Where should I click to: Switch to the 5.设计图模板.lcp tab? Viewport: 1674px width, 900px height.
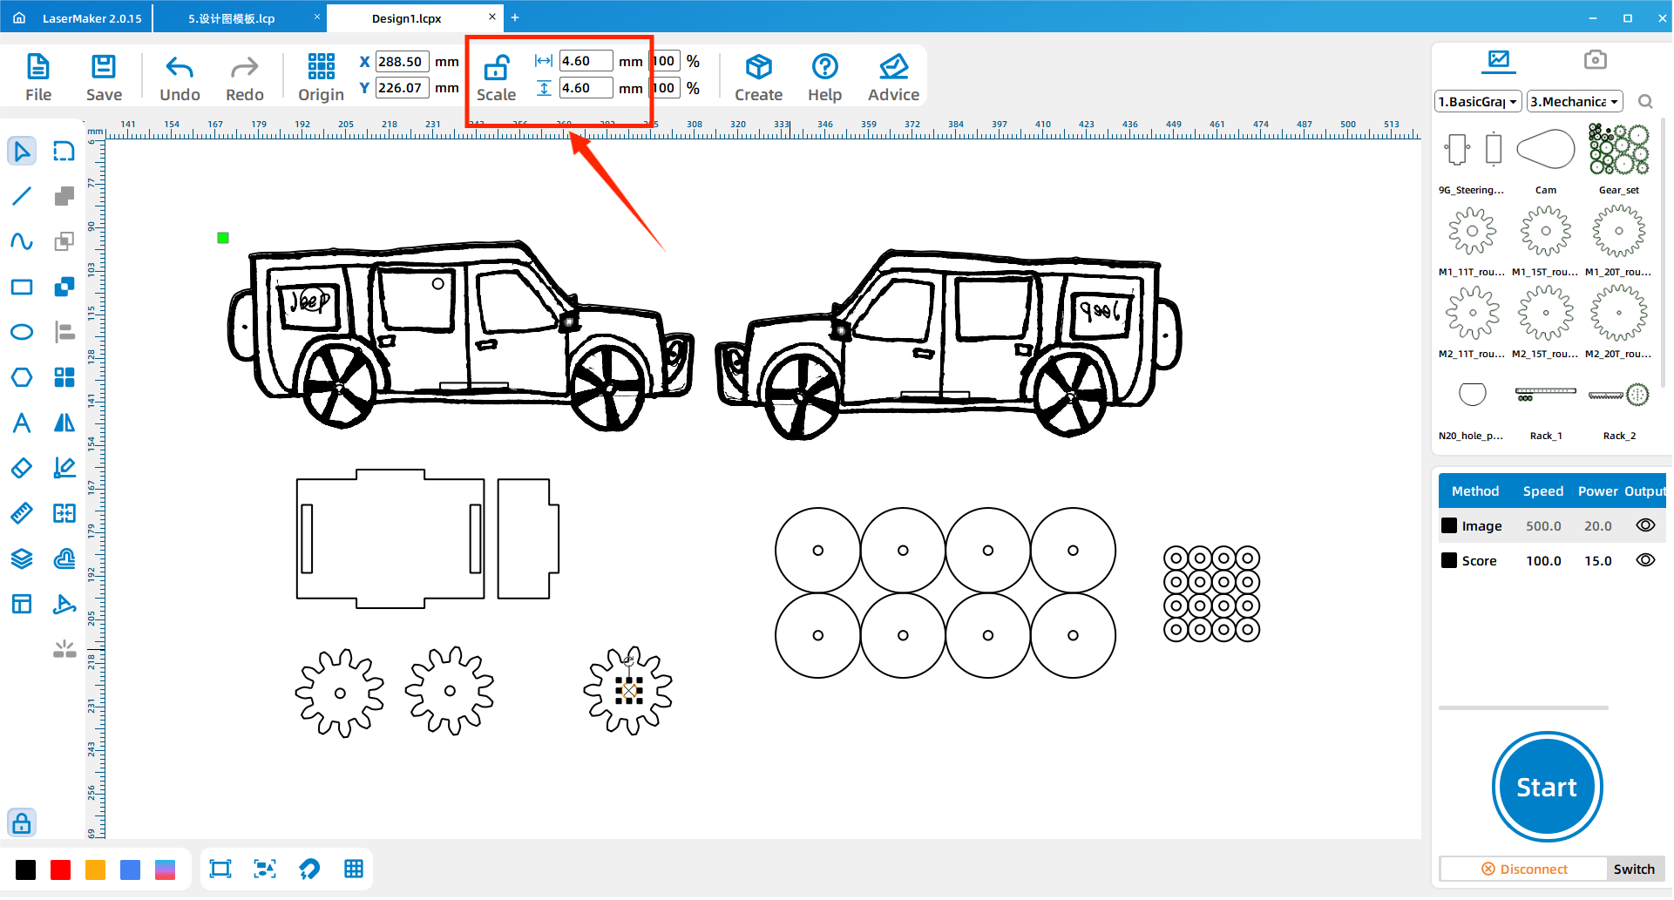point(232,18)
